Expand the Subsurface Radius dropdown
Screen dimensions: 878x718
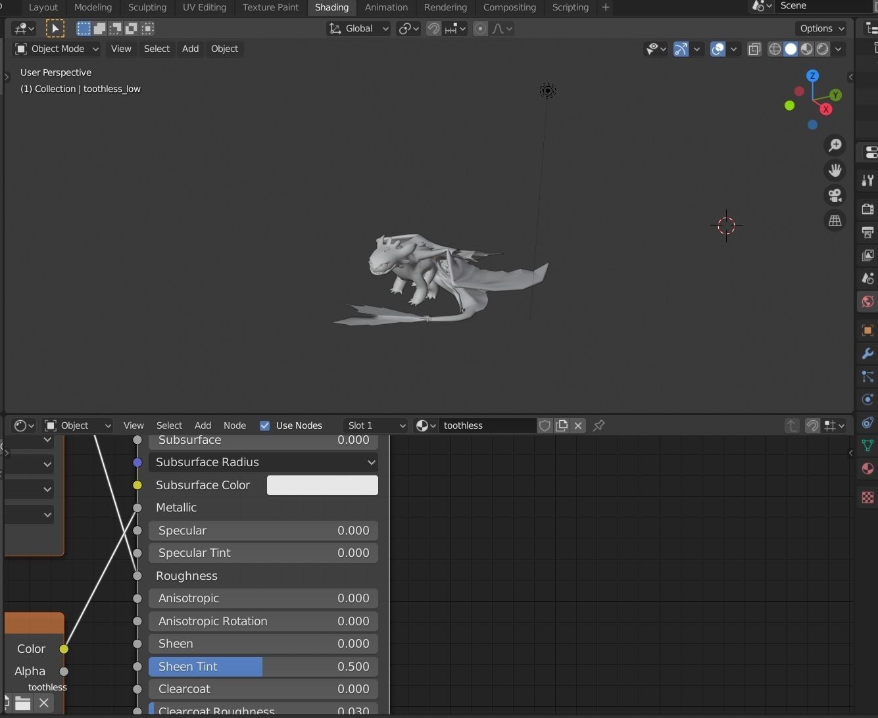click(264, 462)
